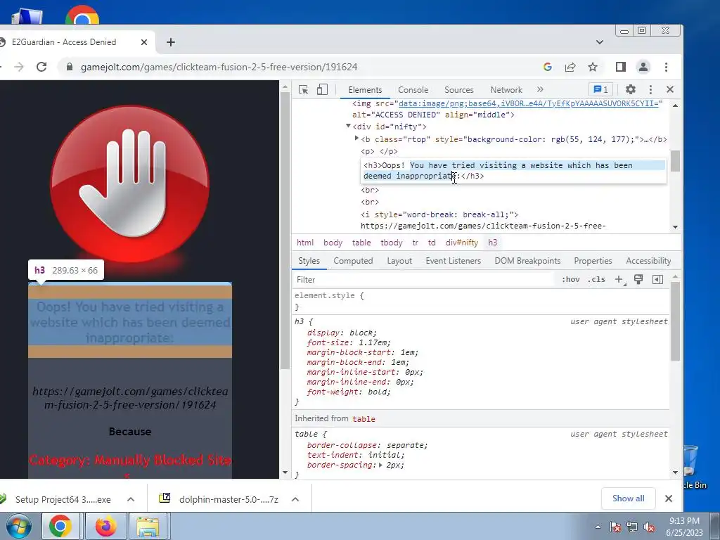Select the h3 breadcrumb
Viewport: 720px width, 540px height.
(x=492, y=243)
